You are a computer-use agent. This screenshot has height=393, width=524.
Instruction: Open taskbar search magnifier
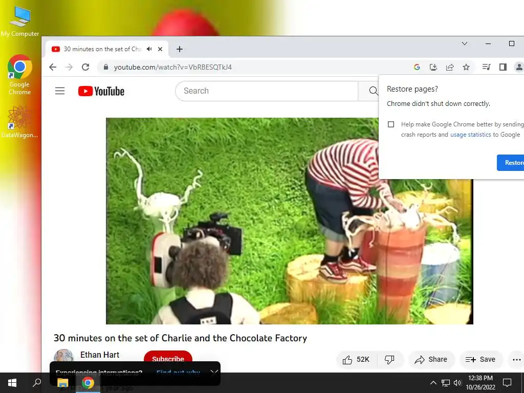click(x=37, y=383)
